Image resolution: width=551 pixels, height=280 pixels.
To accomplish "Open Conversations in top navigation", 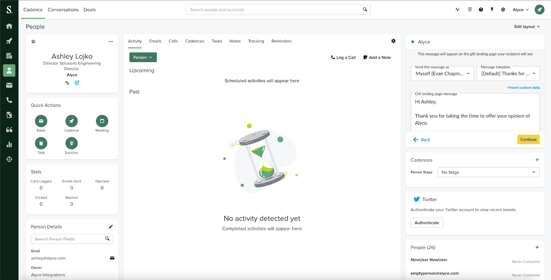I will [63, 10].
